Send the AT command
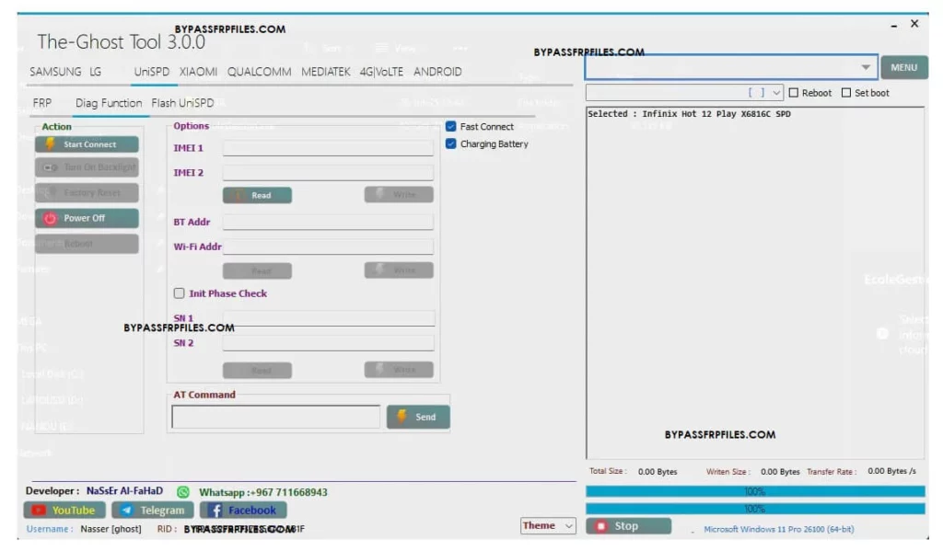Screen dimensions: 943x551 (418, 417)
